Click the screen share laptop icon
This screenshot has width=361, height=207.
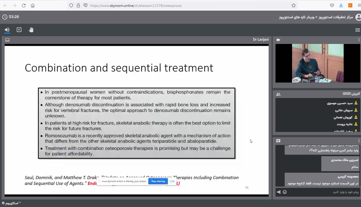7,40
